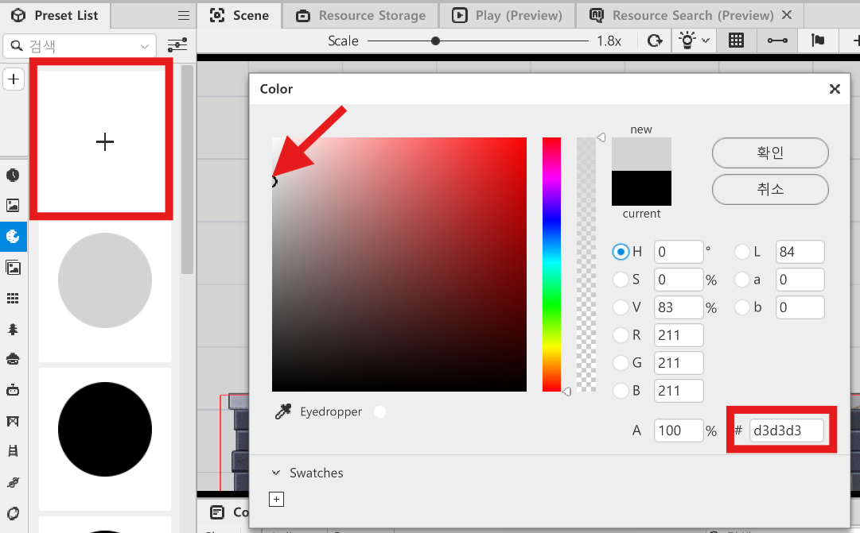Image resolution: width=860 pixels, height=533 pixels.
Task: Click the hue spectrum vertical bar
Action: (551, 264)
